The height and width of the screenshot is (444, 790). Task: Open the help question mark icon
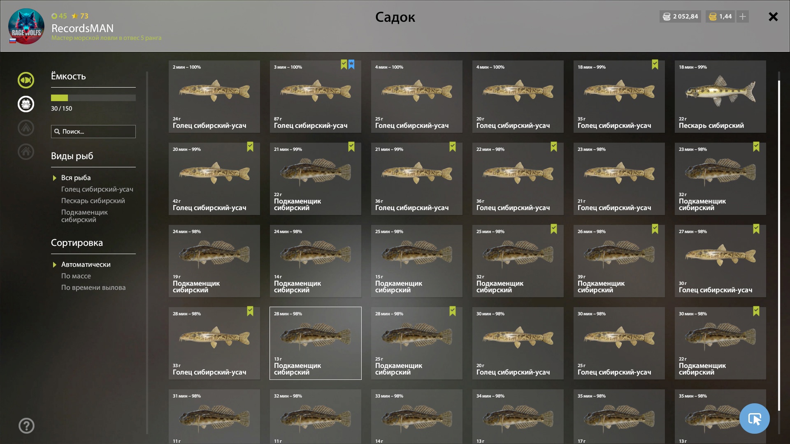coord(26,426)
